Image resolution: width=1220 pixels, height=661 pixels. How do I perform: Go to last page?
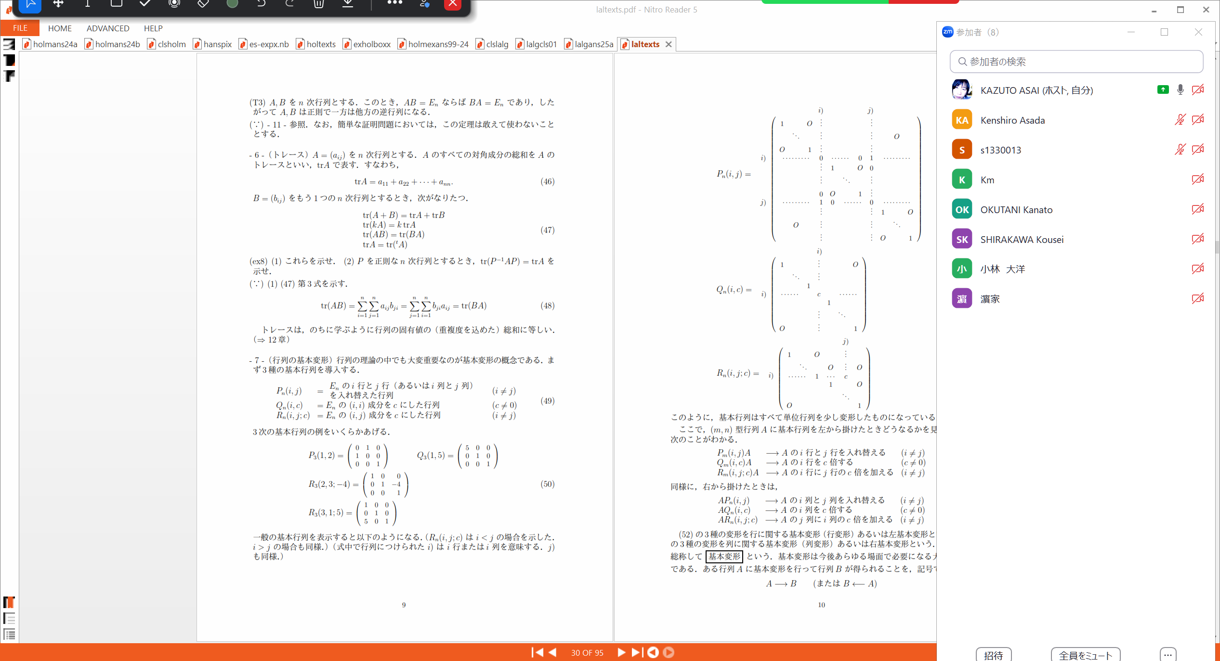click(x=637, y=652)
